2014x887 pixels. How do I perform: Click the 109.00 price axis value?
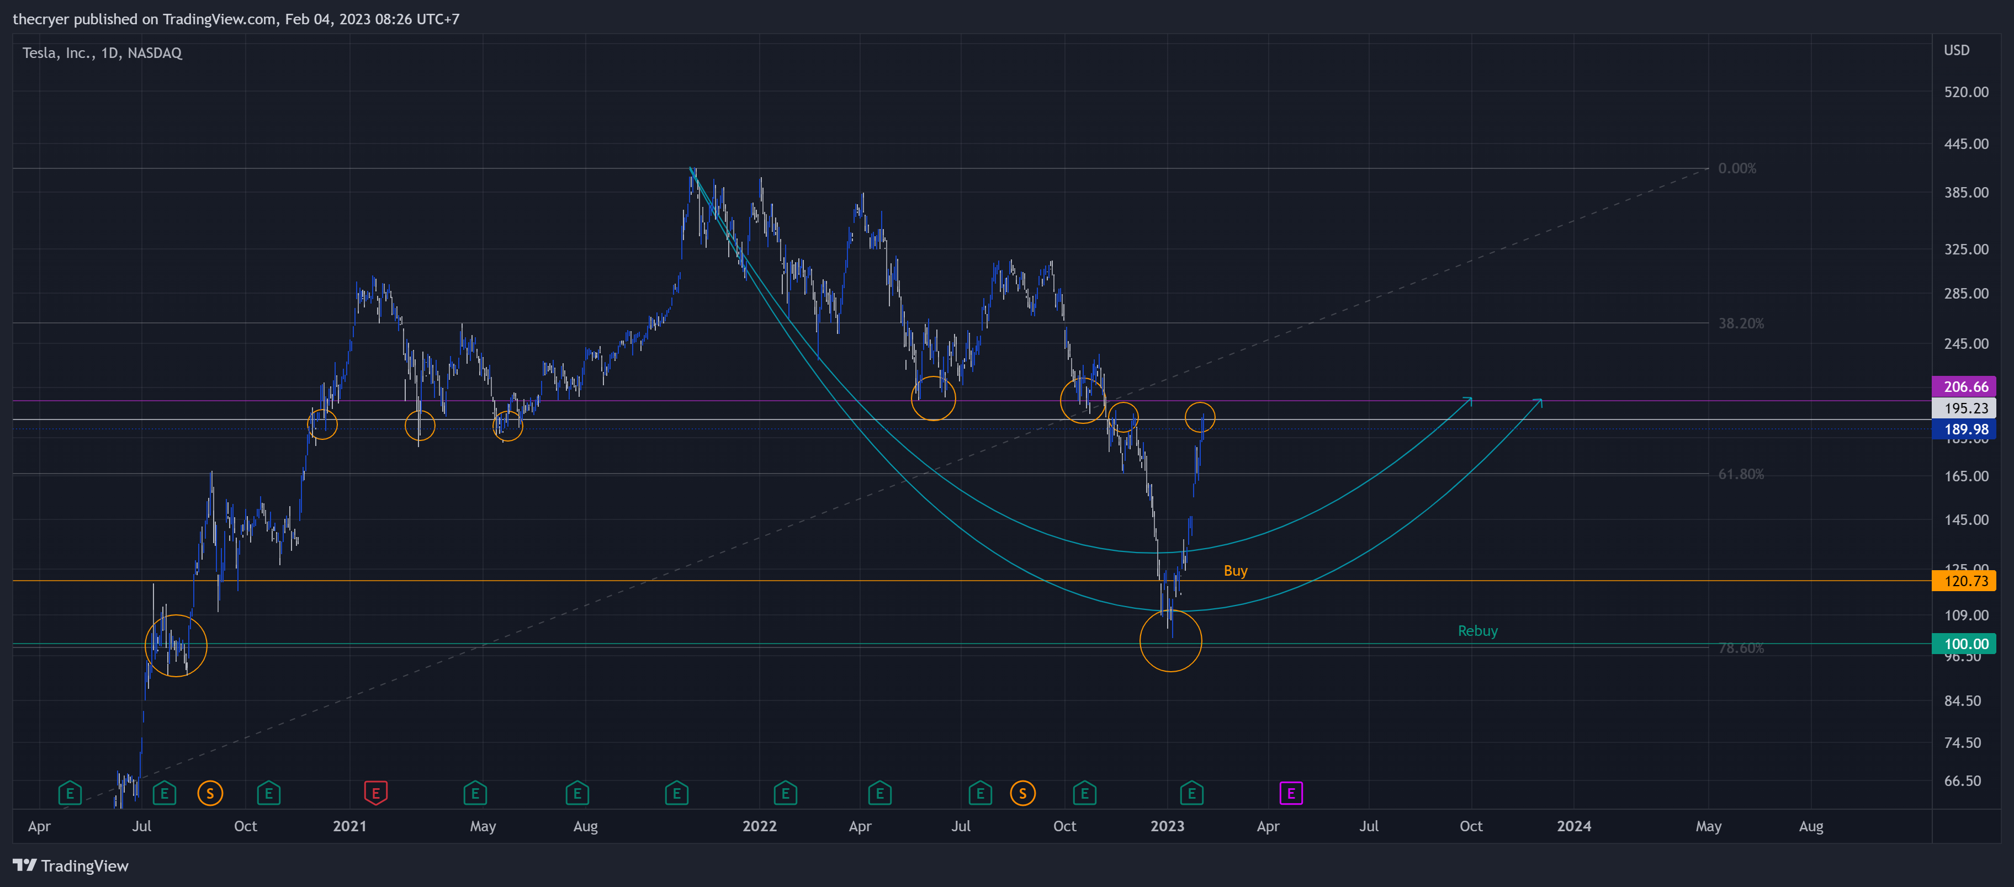[1967, 615]
